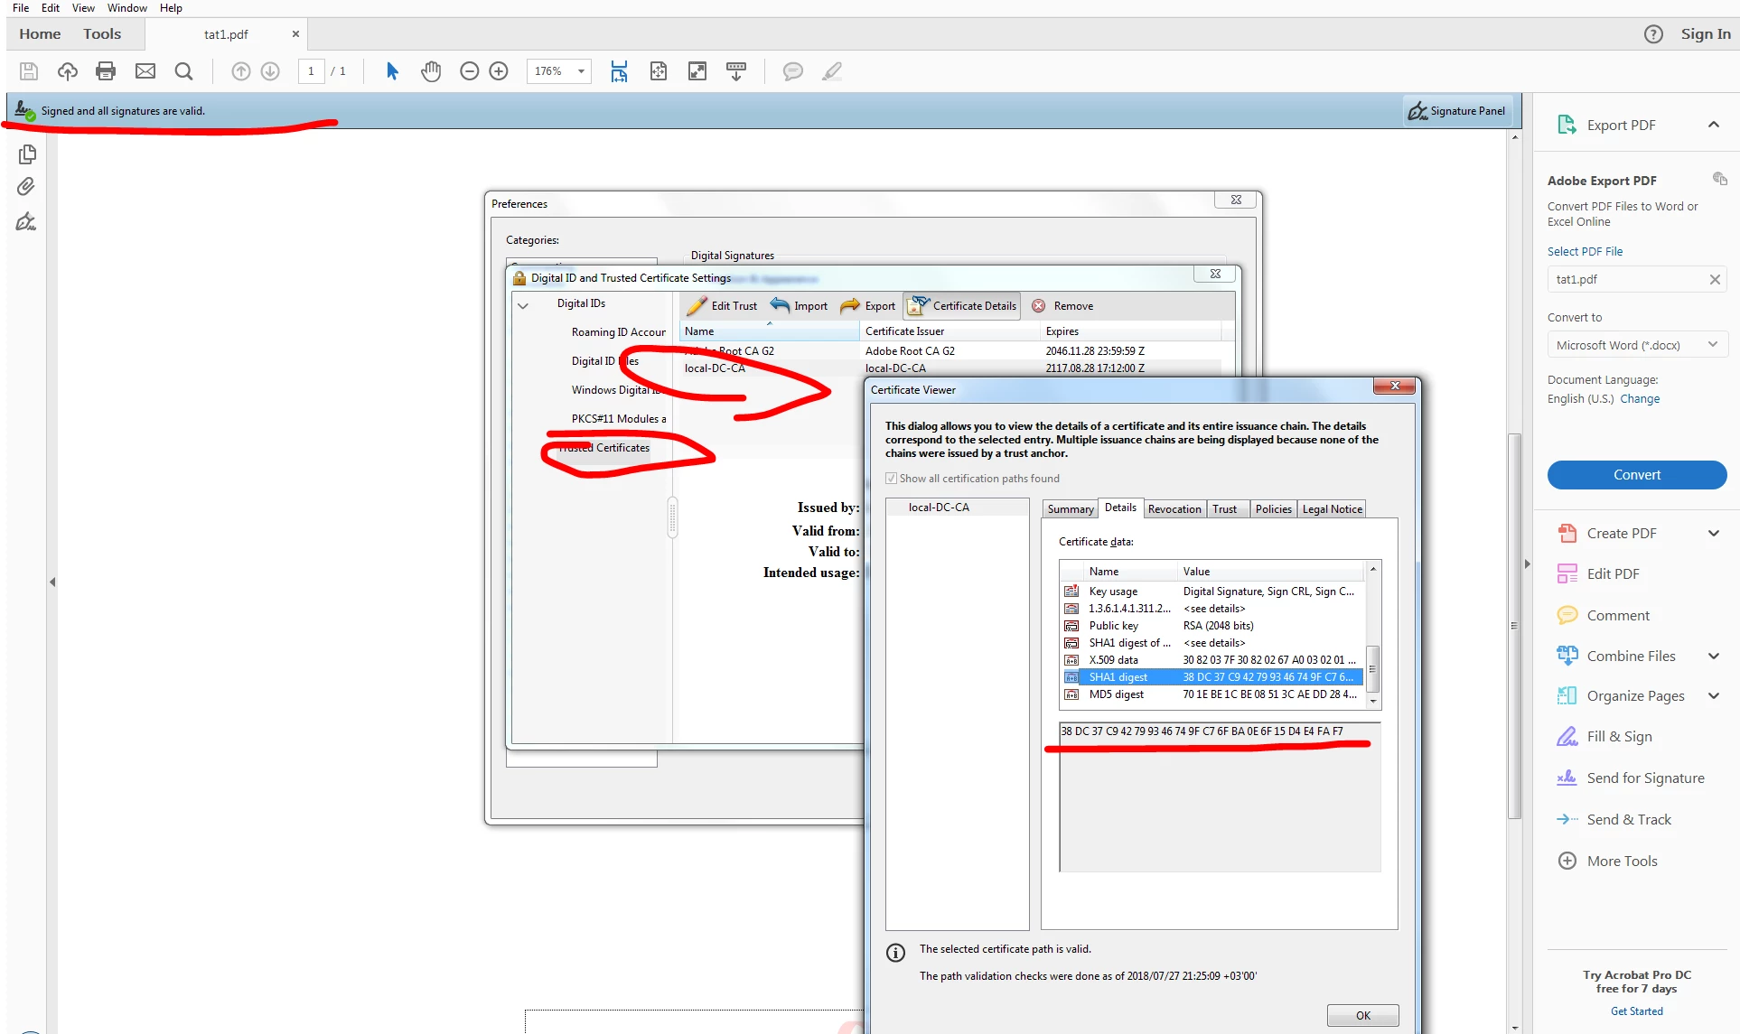Click the page number input field

point(311,71)
